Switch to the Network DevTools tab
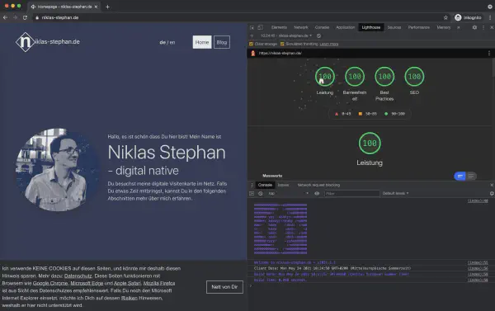 coord(301,27)
